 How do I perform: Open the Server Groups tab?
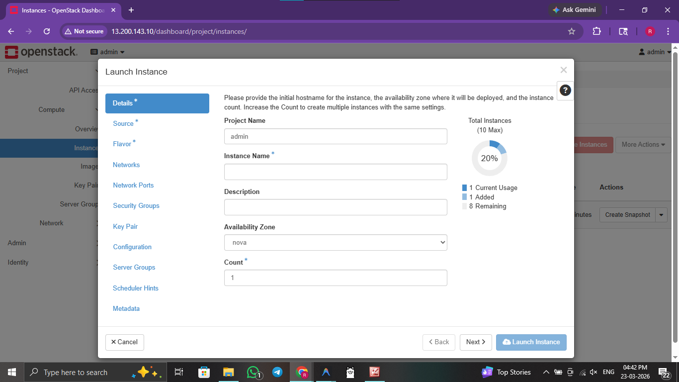pos(134,267)
